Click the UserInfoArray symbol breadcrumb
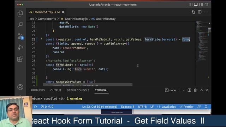The image size is (226, 127). click(x=106, y=19)
